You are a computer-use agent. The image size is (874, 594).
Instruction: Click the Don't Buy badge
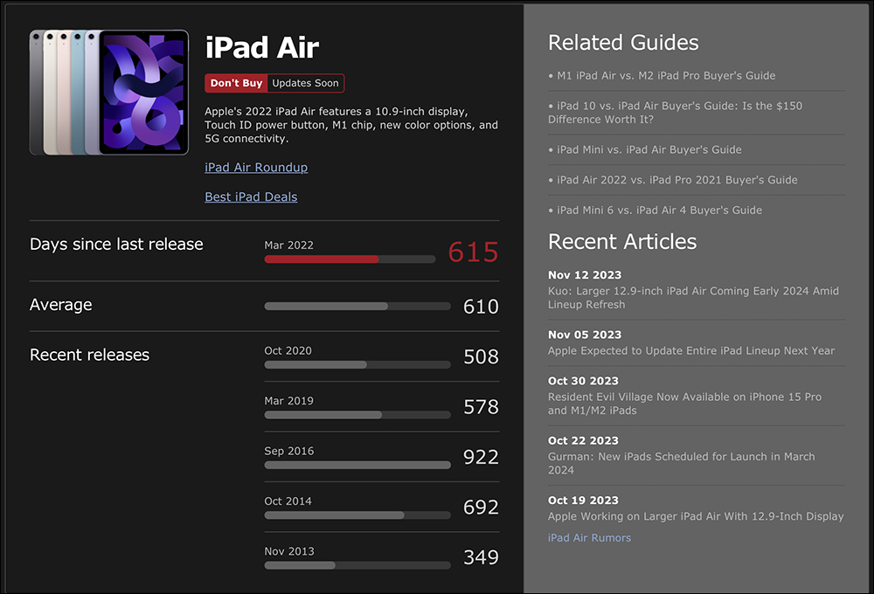tap(236, 83)
